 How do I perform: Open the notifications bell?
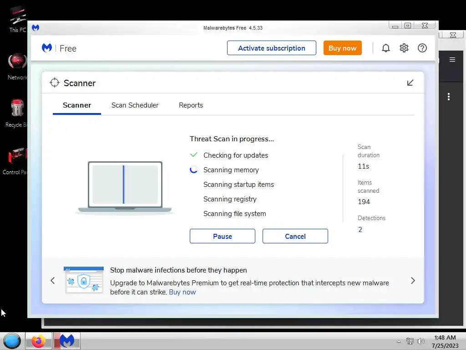(386, 48)
